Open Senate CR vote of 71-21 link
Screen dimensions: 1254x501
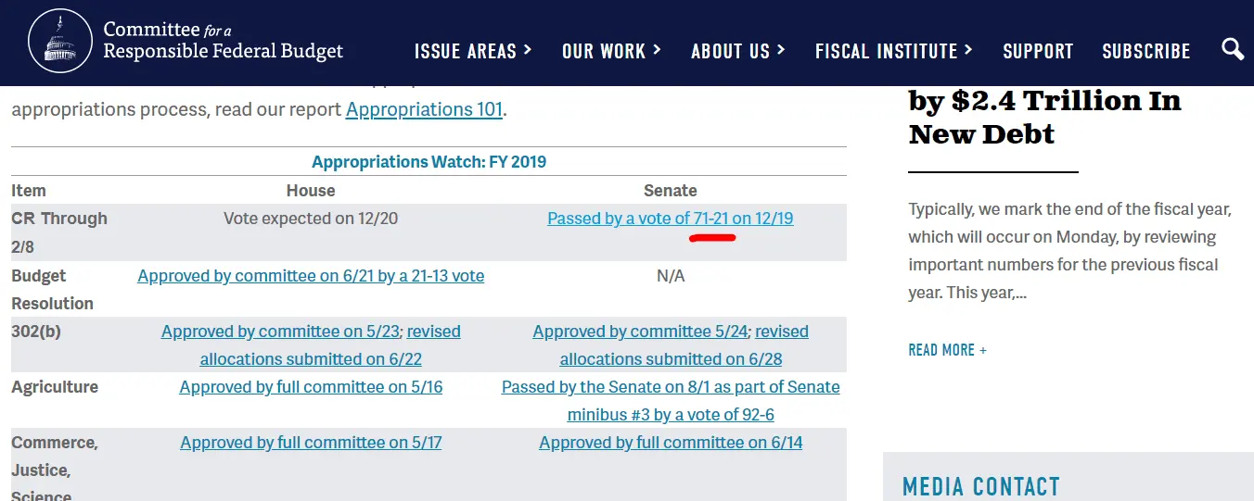670,219
